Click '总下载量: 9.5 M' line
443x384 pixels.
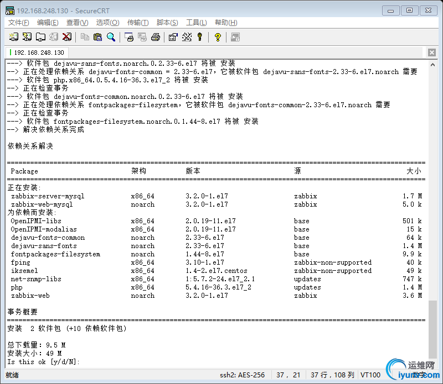37,345
